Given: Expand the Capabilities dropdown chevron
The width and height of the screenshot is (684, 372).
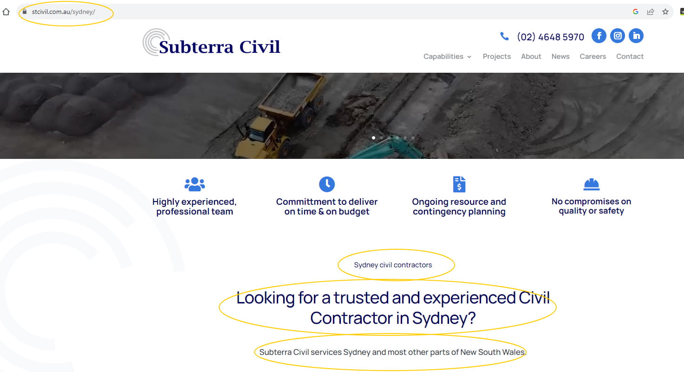Looking at the screenshot, I should [469, 57].
